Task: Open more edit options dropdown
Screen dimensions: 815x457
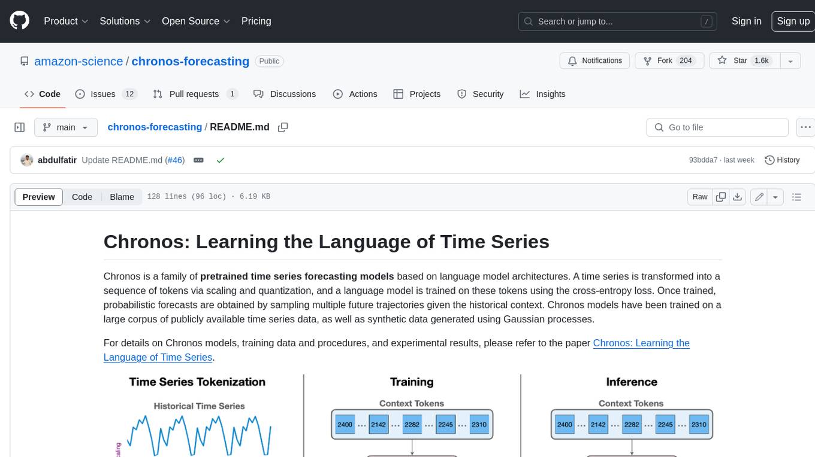Action: coord(775,197)
